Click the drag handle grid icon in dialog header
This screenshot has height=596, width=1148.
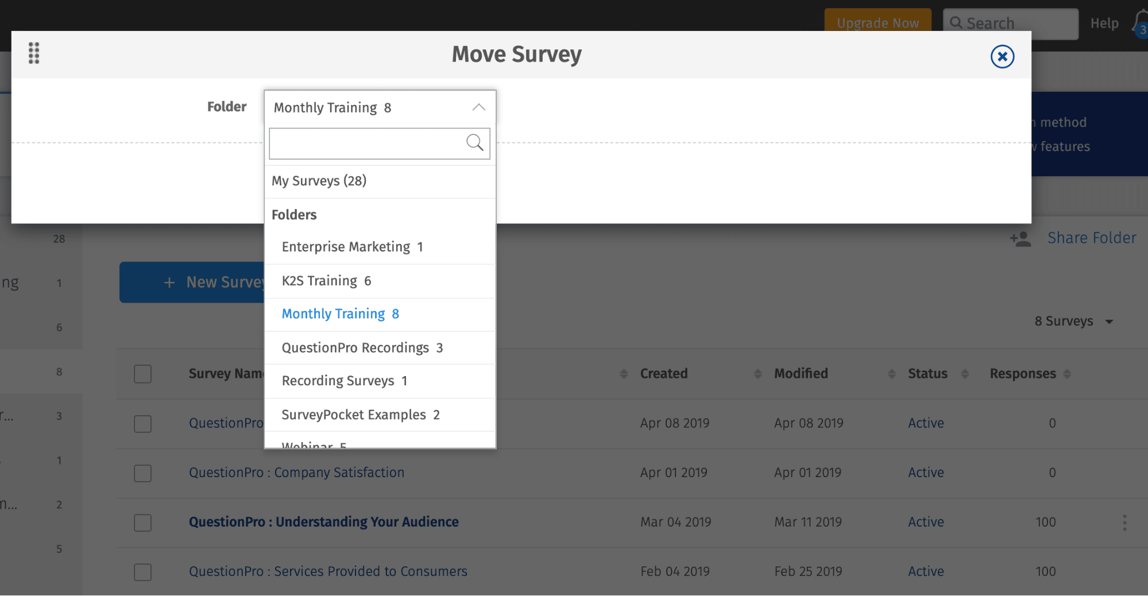tap(34, 53)
